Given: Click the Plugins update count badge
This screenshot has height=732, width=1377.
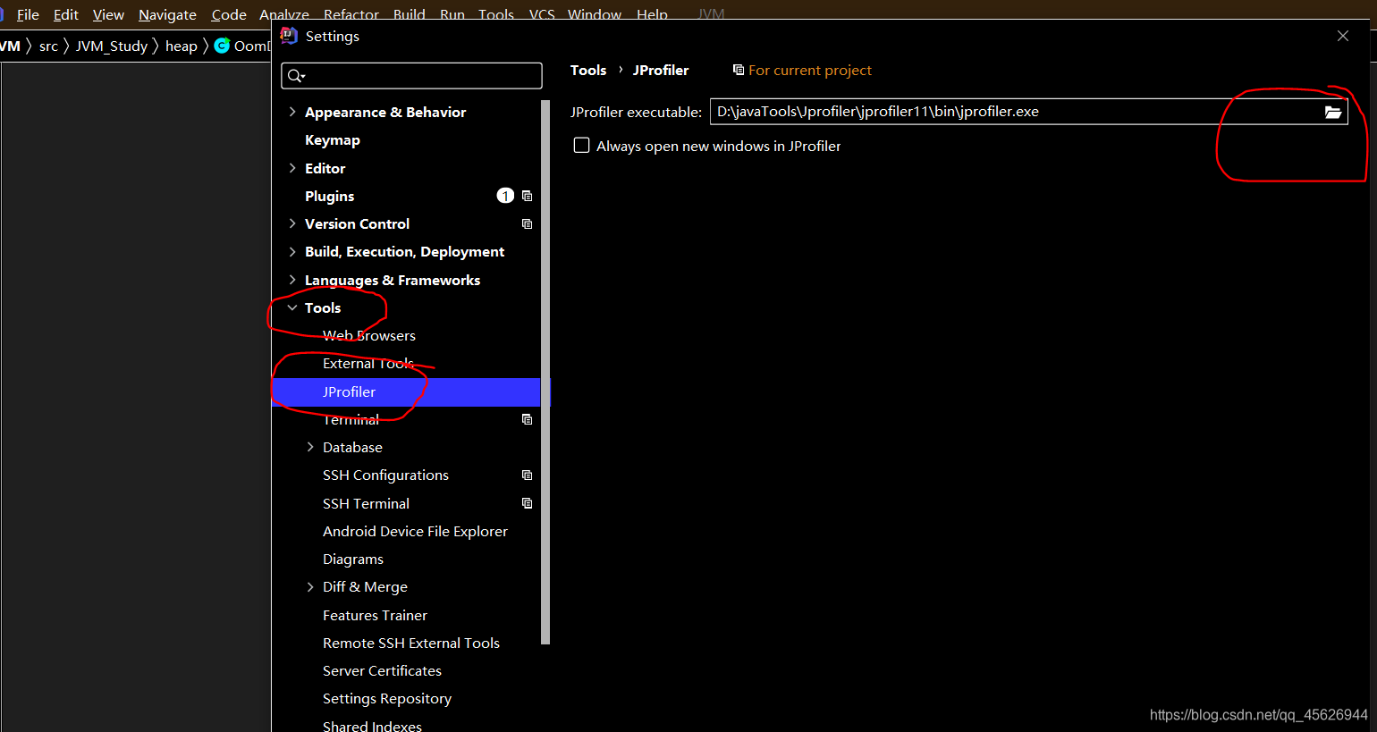Looking at the screenshot, I should pos(505,196).
